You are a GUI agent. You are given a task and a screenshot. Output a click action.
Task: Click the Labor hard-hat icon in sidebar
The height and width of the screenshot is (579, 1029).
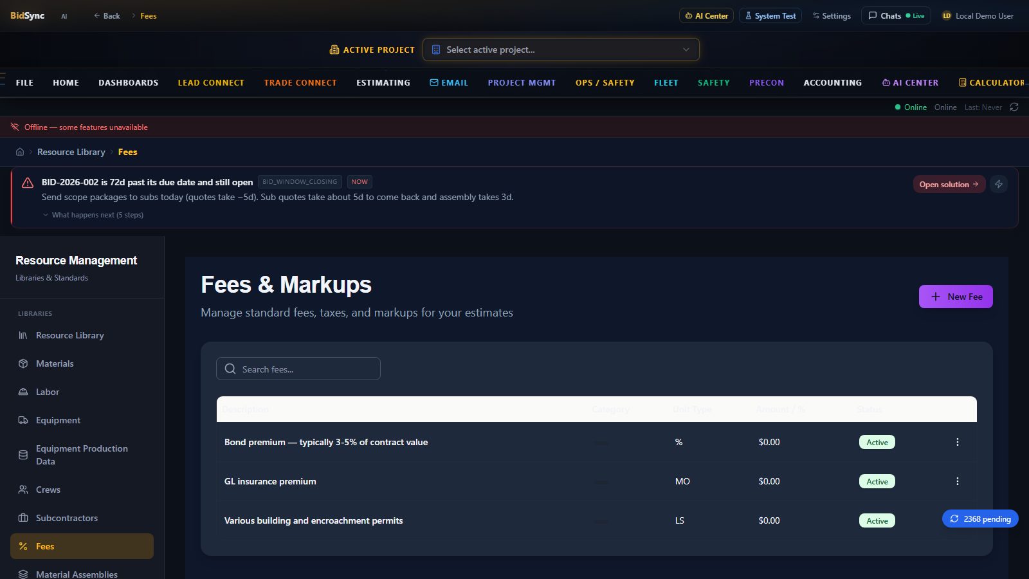click(23, 392)
